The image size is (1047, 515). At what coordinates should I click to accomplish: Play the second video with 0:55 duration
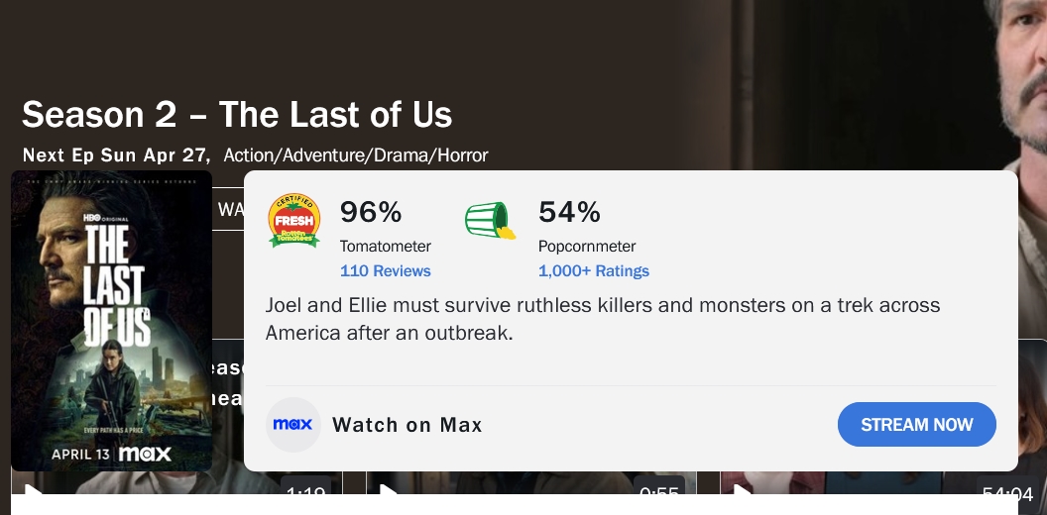(x=388, y=491)
